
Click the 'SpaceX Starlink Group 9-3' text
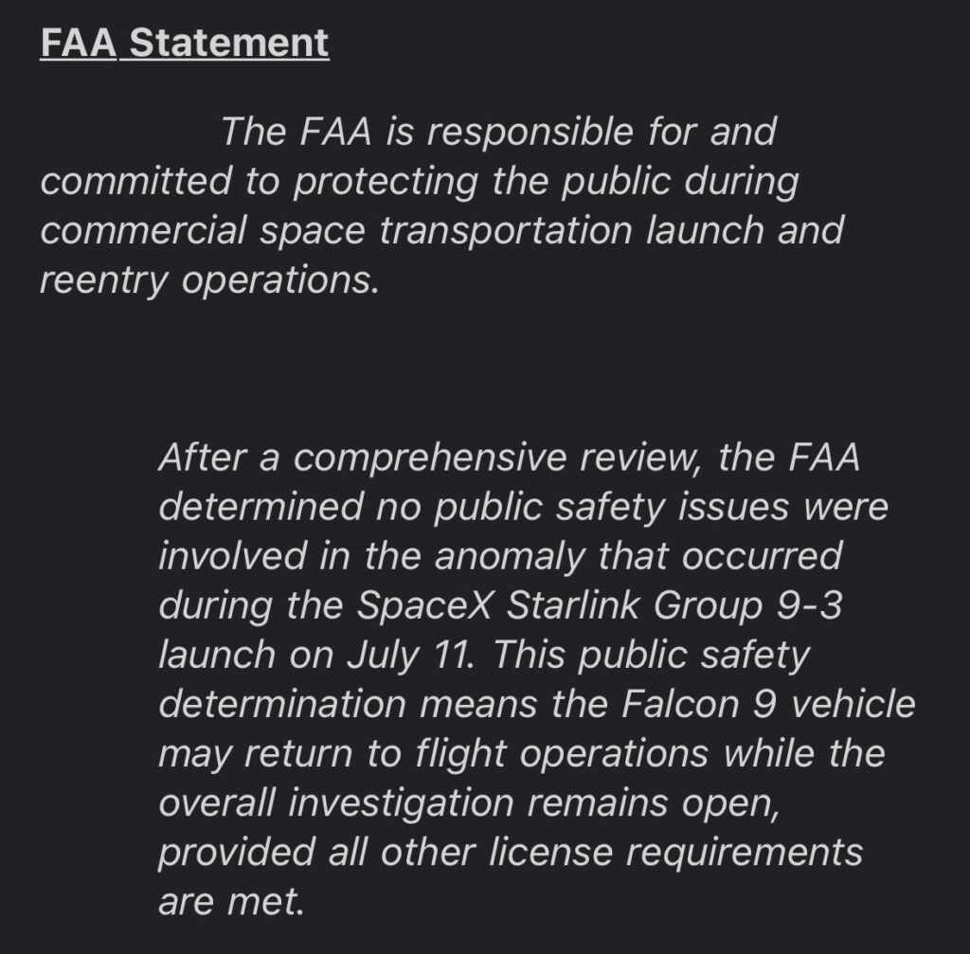click(600, 605)
